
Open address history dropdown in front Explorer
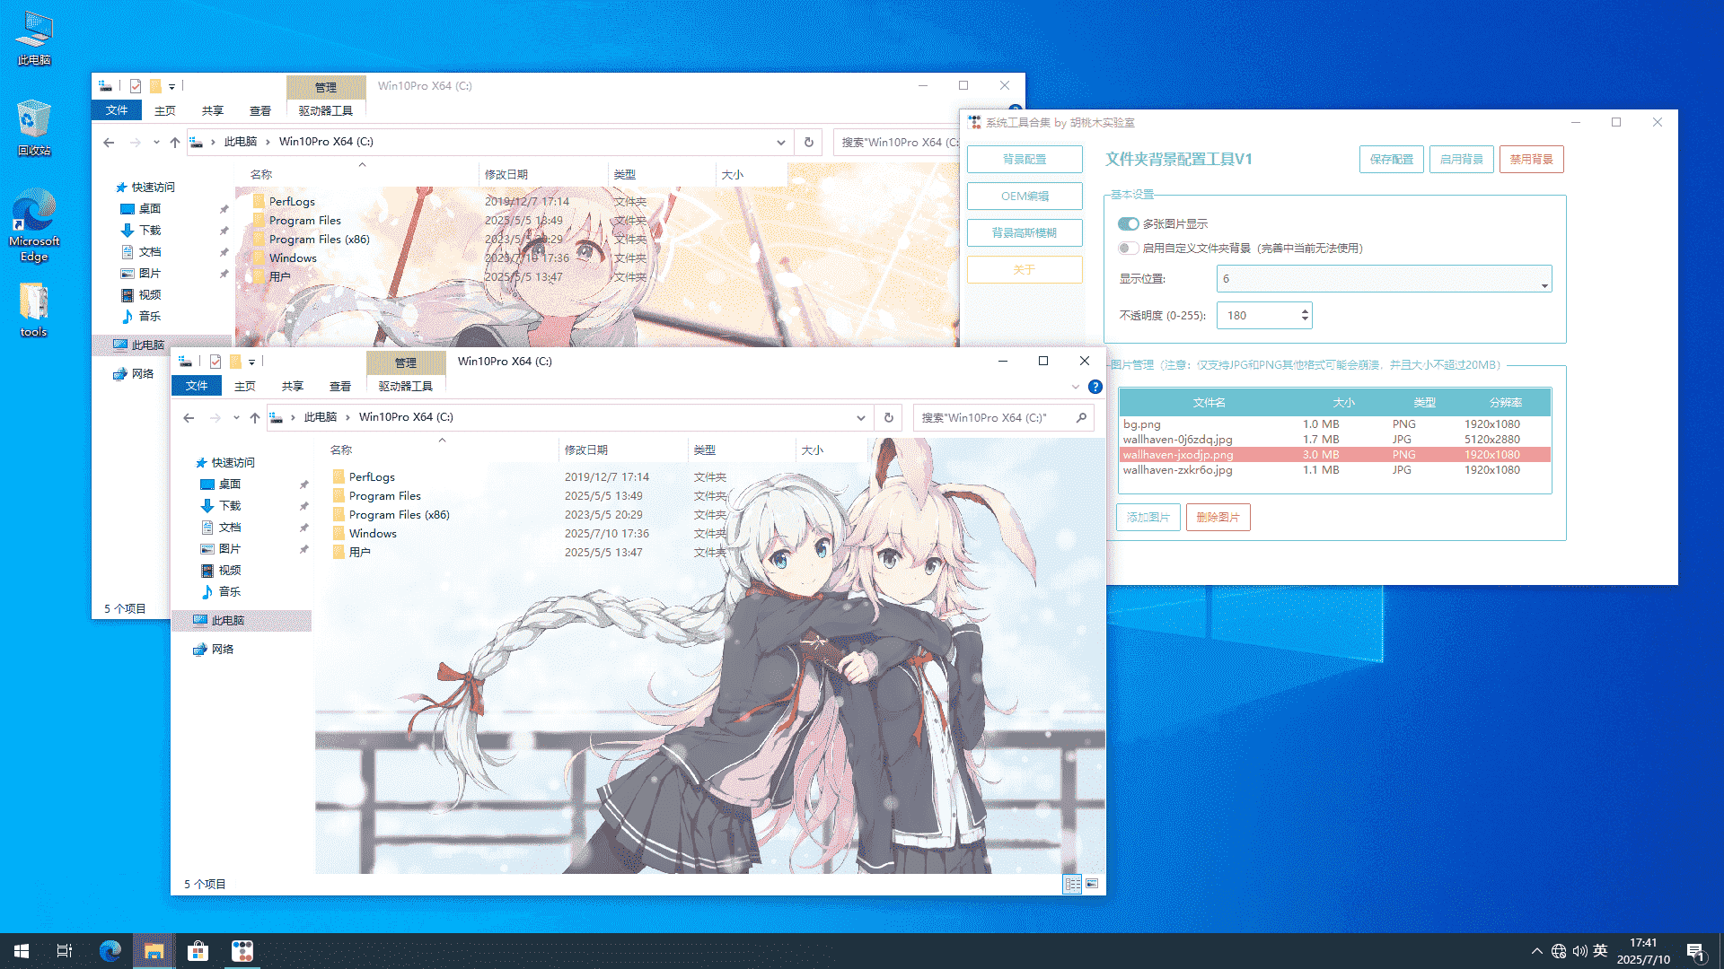(x=860, y=417)
